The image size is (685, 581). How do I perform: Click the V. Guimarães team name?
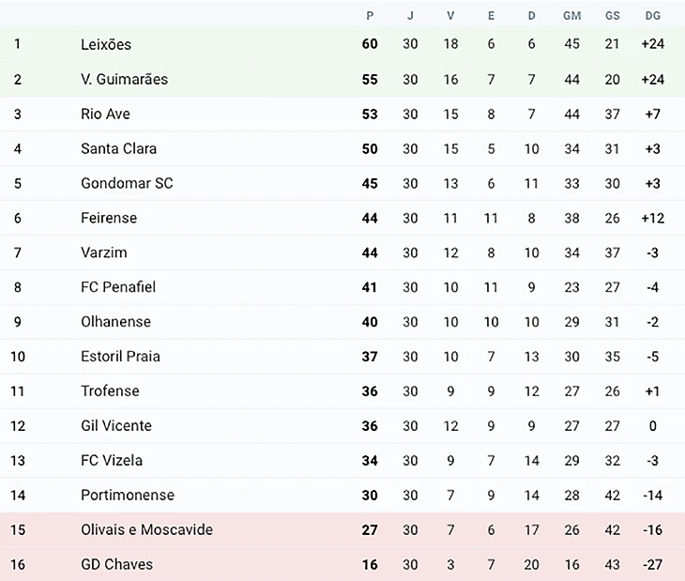click(x=124, y=79)
